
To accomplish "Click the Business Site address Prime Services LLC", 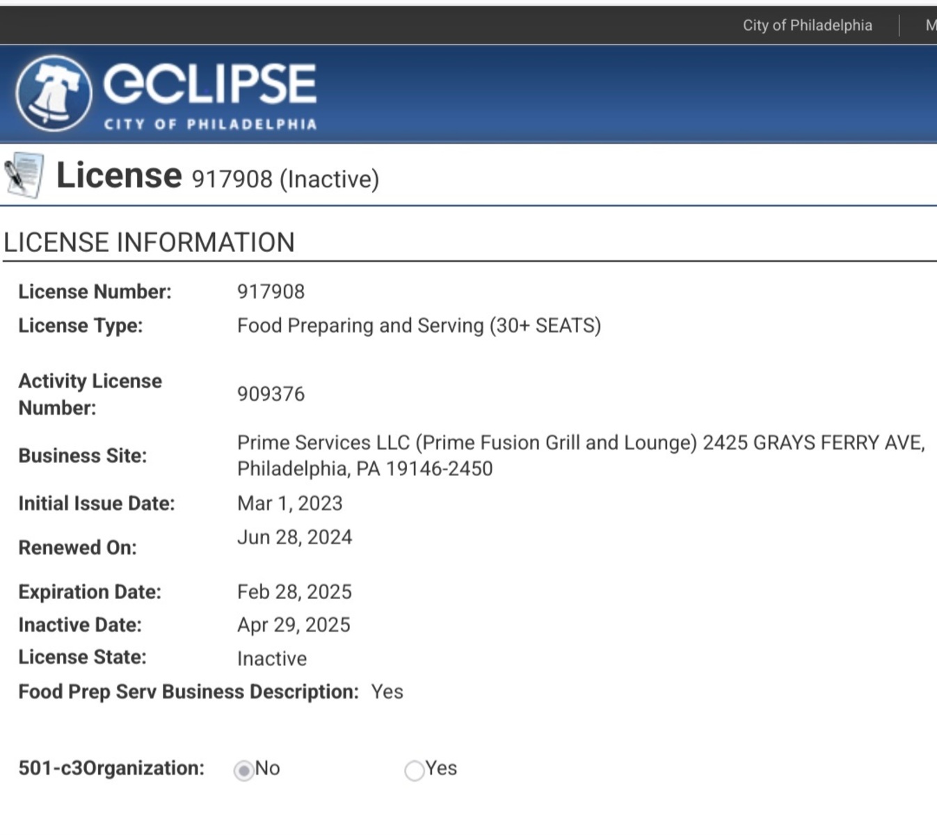I will pos(581,456).
